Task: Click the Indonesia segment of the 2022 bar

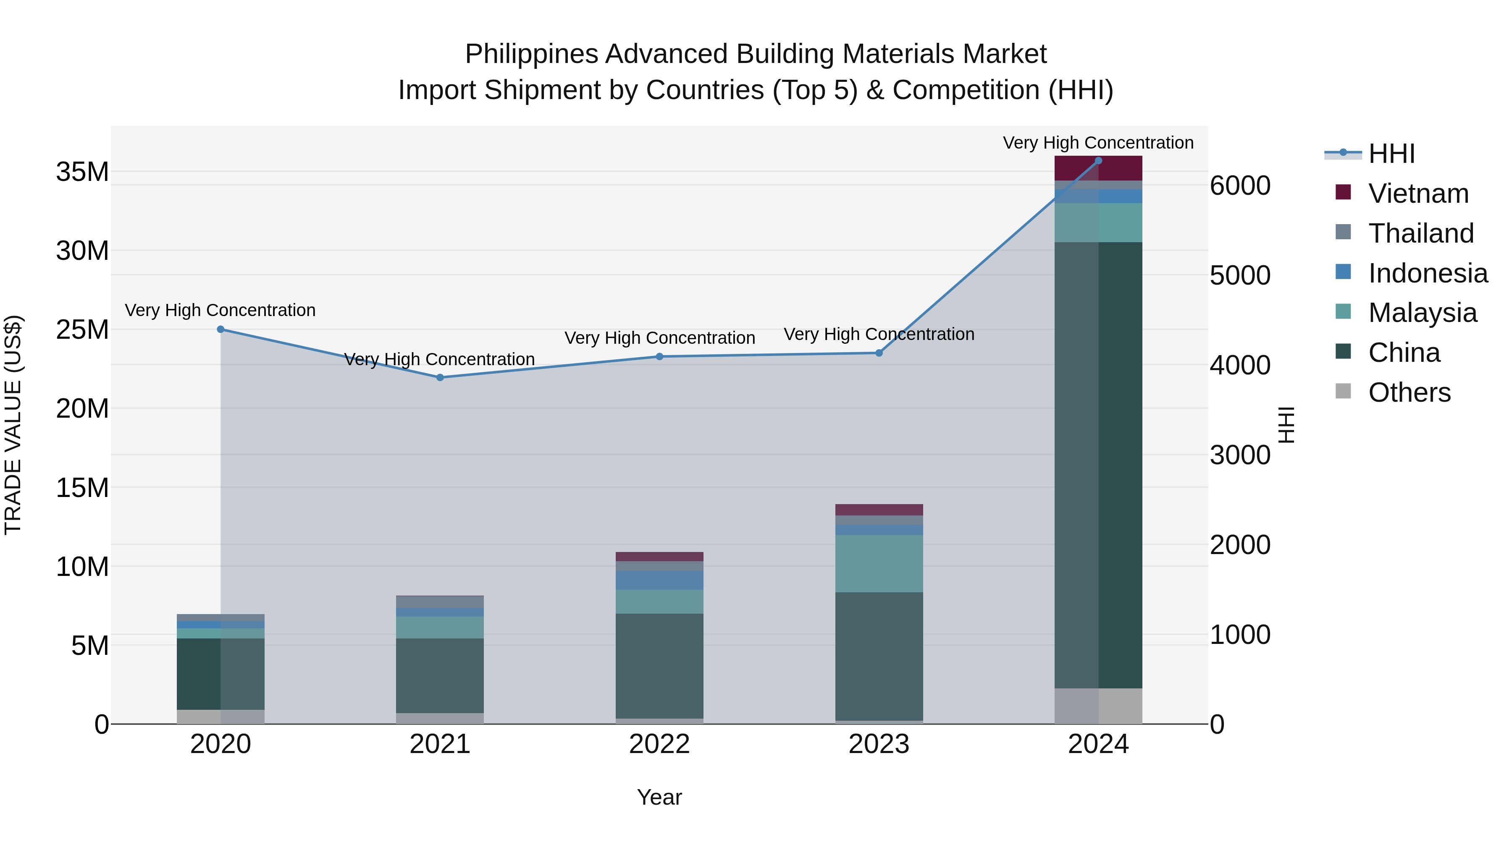Action: coord(659,580)
